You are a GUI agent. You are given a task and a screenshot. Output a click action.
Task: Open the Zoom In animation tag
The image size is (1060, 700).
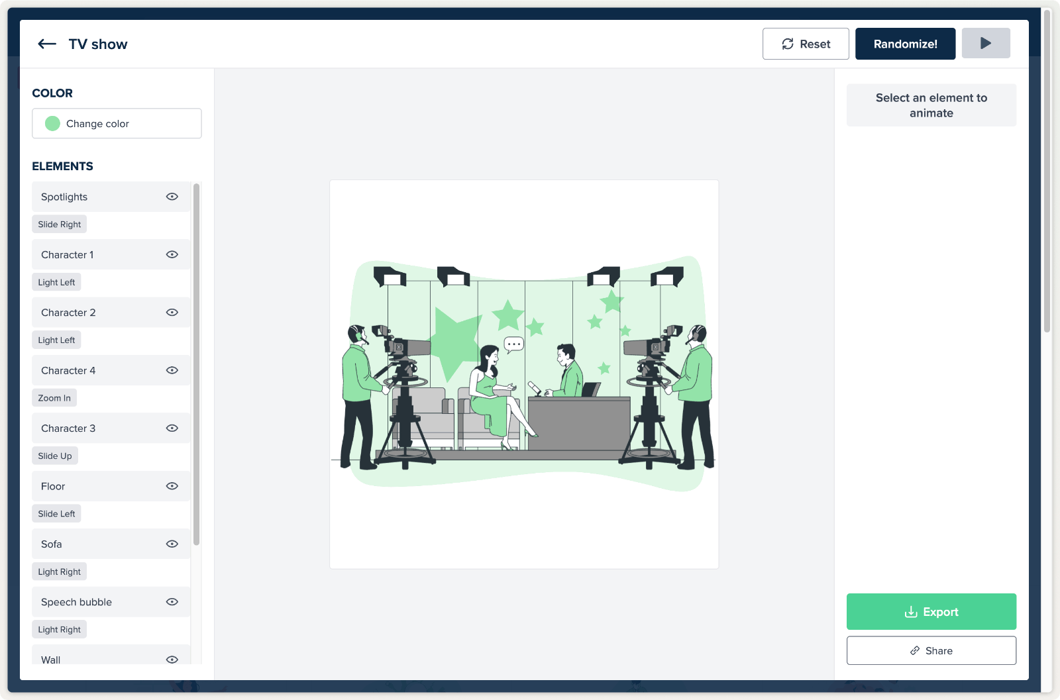point(54,398)
